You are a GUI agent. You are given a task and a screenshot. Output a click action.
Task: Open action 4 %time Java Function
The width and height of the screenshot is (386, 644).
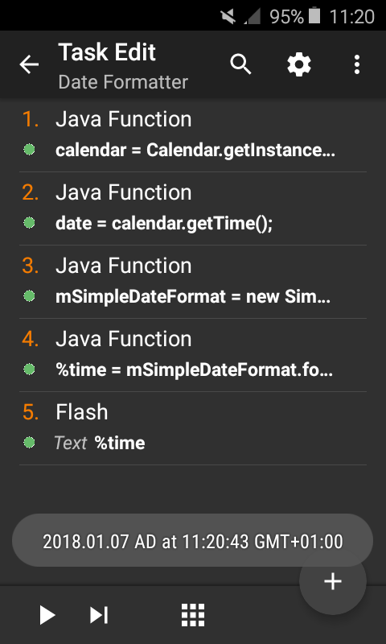[x=193, y=355]
